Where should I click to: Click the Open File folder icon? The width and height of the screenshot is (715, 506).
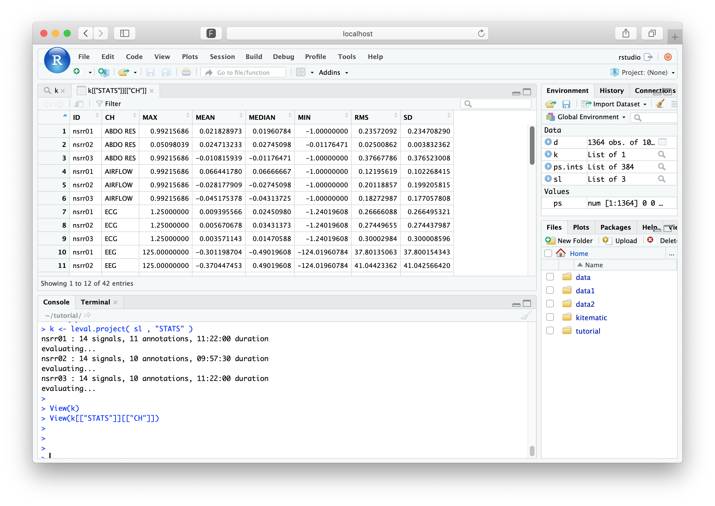[124, 72]
